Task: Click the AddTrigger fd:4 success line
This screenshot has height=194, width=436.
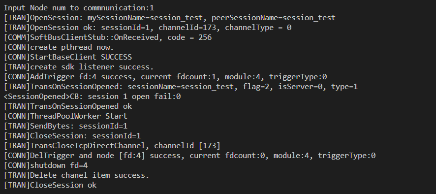Action: point(165,77)
